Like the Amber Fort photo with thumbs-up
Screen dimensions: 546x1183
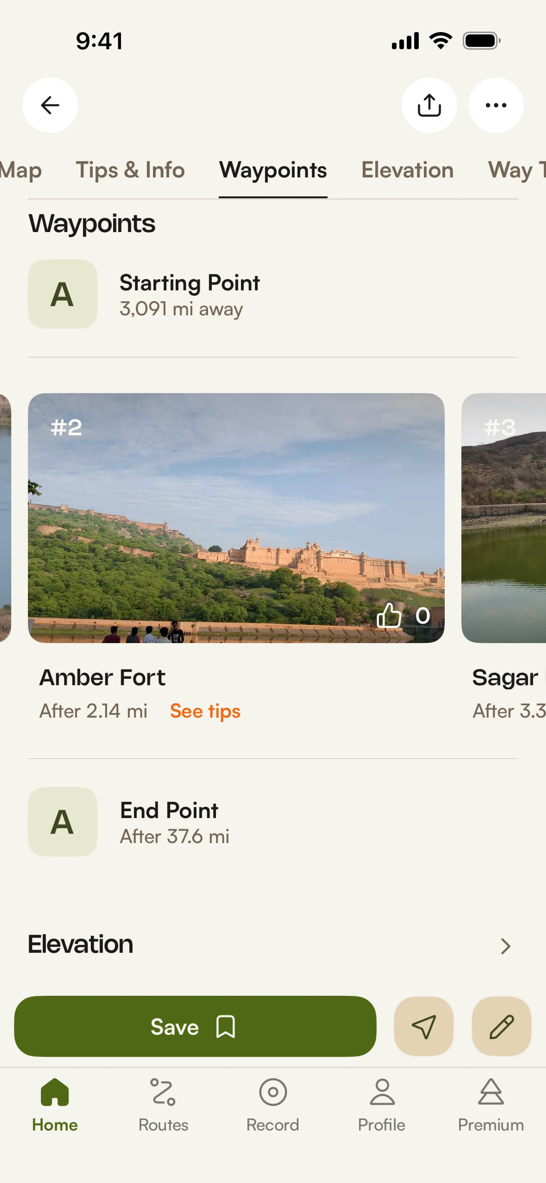tap(389, 615)
